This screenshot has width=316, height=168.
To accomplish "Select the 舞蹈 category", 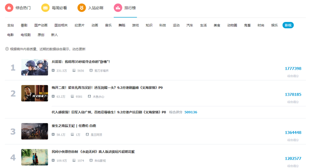I will [x=122, y=25].
